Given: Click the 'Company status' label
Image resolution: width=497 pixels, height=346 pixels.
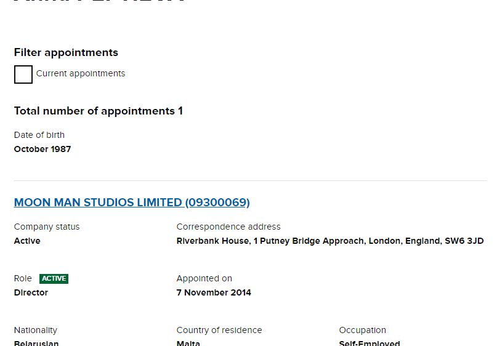Looking at the screenshot, I should click(47, 227).
